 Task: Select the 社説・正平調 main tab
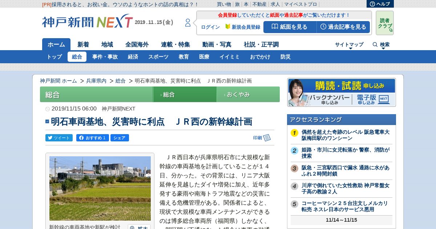(x=261, y=44)
